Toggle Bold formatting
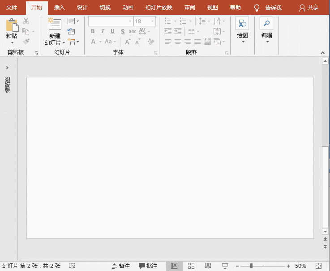Image resolution: width=330 pixels, height=271 pixels. pyautogui.click(x=93, y=31)
